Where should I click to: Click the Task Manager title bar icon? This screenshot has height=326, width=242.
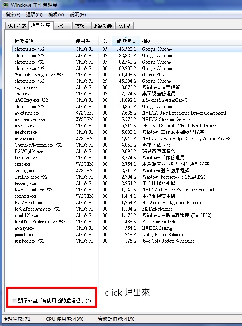(6, 4)
